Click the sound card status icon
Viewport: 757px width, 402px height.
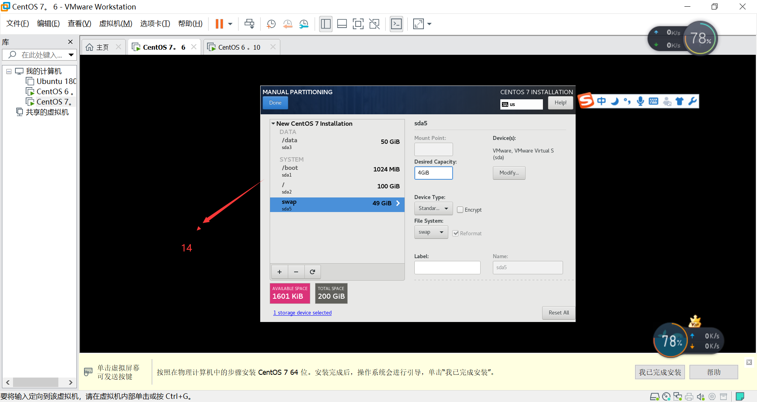click(701, 396)
